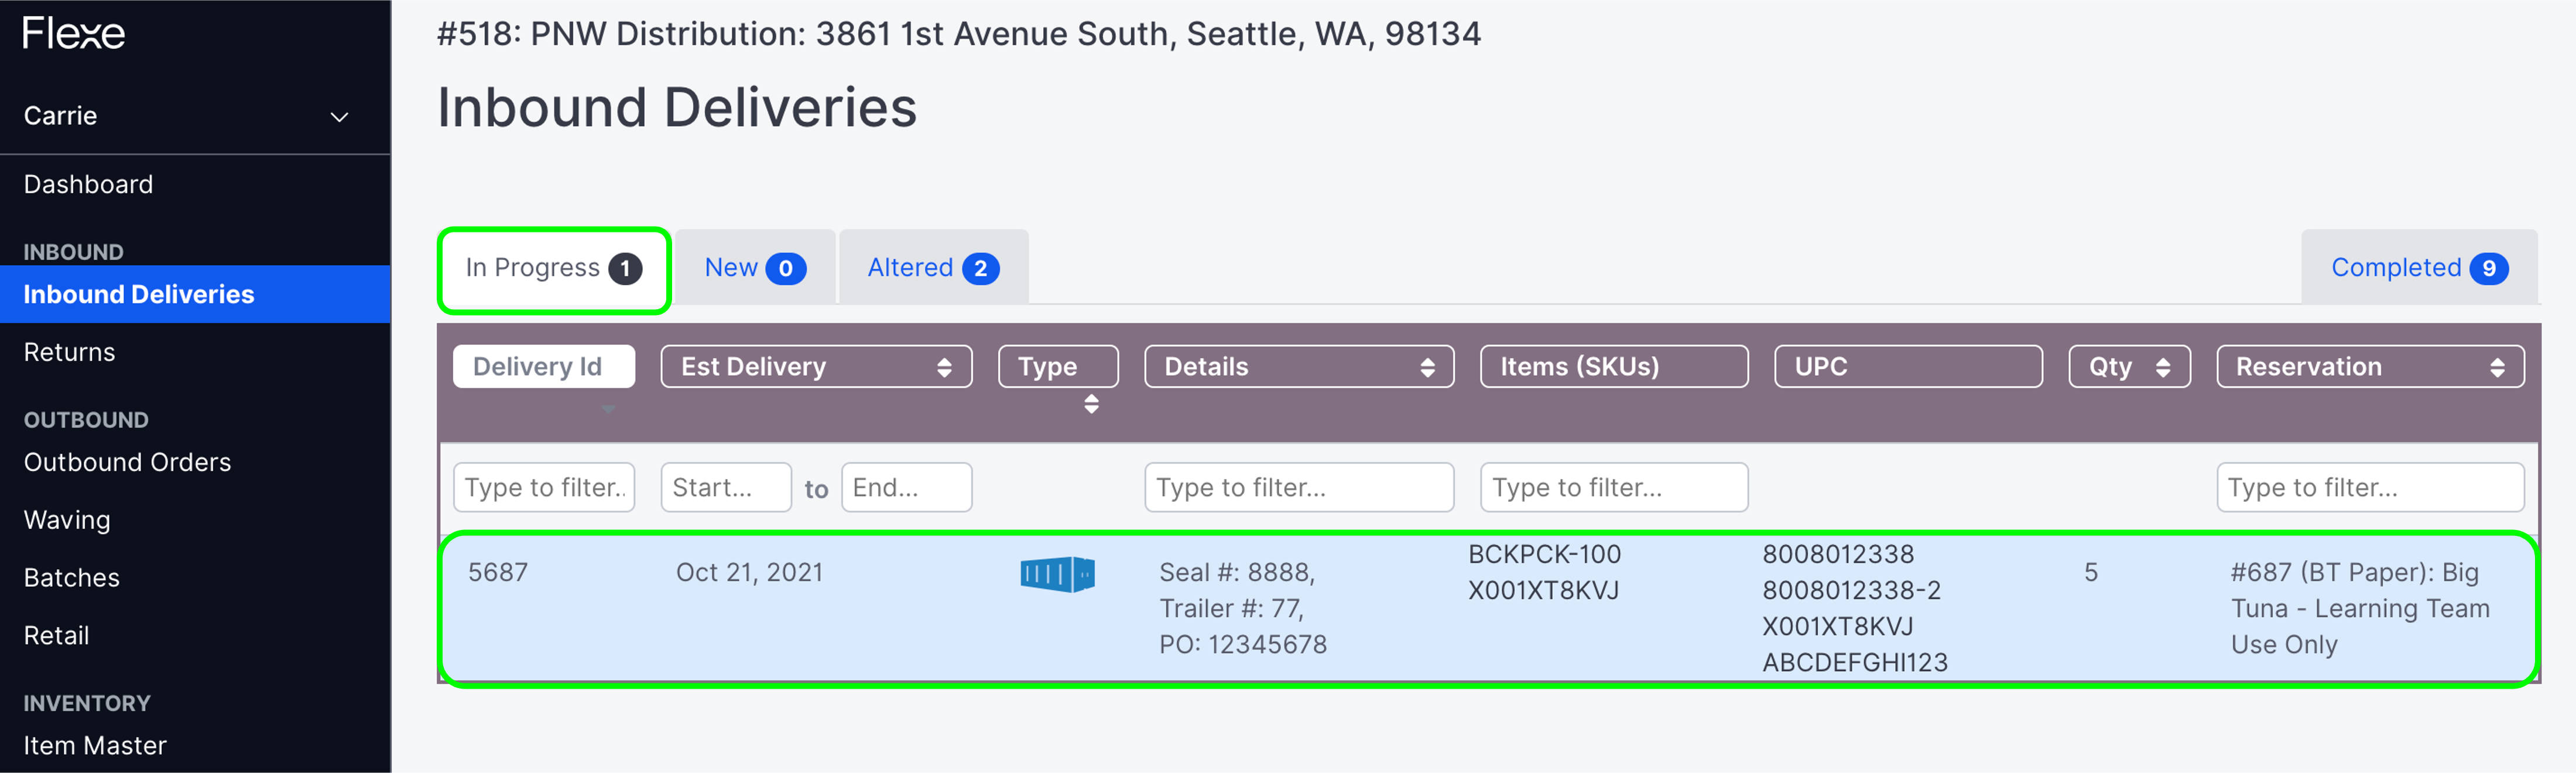
Task: Click the UPC filter text box
Action: [1613, 487]
